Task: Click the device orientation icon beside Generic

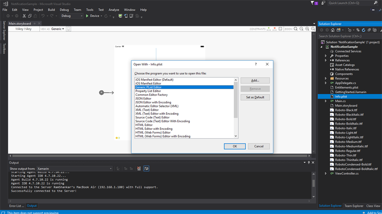Action: (69, 29)
